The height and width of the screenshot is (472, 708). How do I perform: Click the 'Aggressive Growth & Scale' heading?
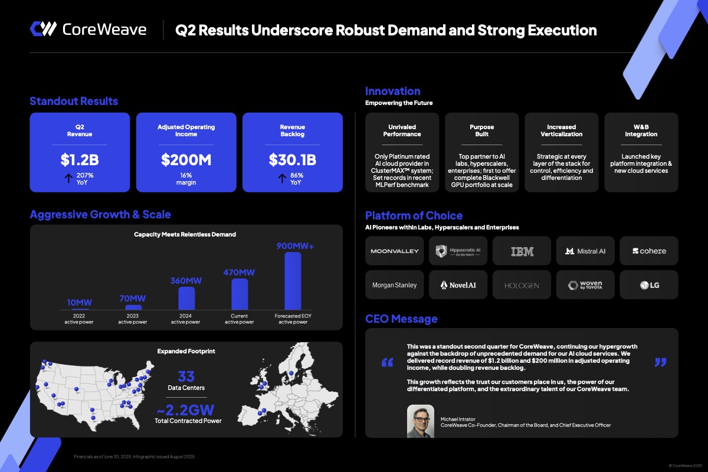[x=100, y=214]
